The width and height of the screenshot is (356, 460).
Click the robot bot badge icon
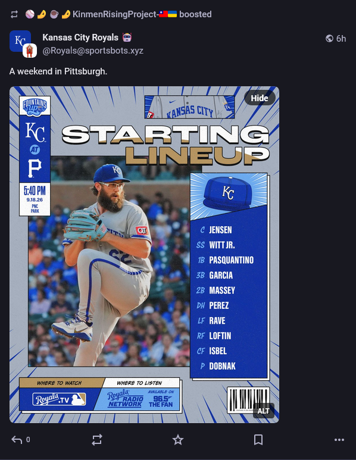tap(127, 37)
